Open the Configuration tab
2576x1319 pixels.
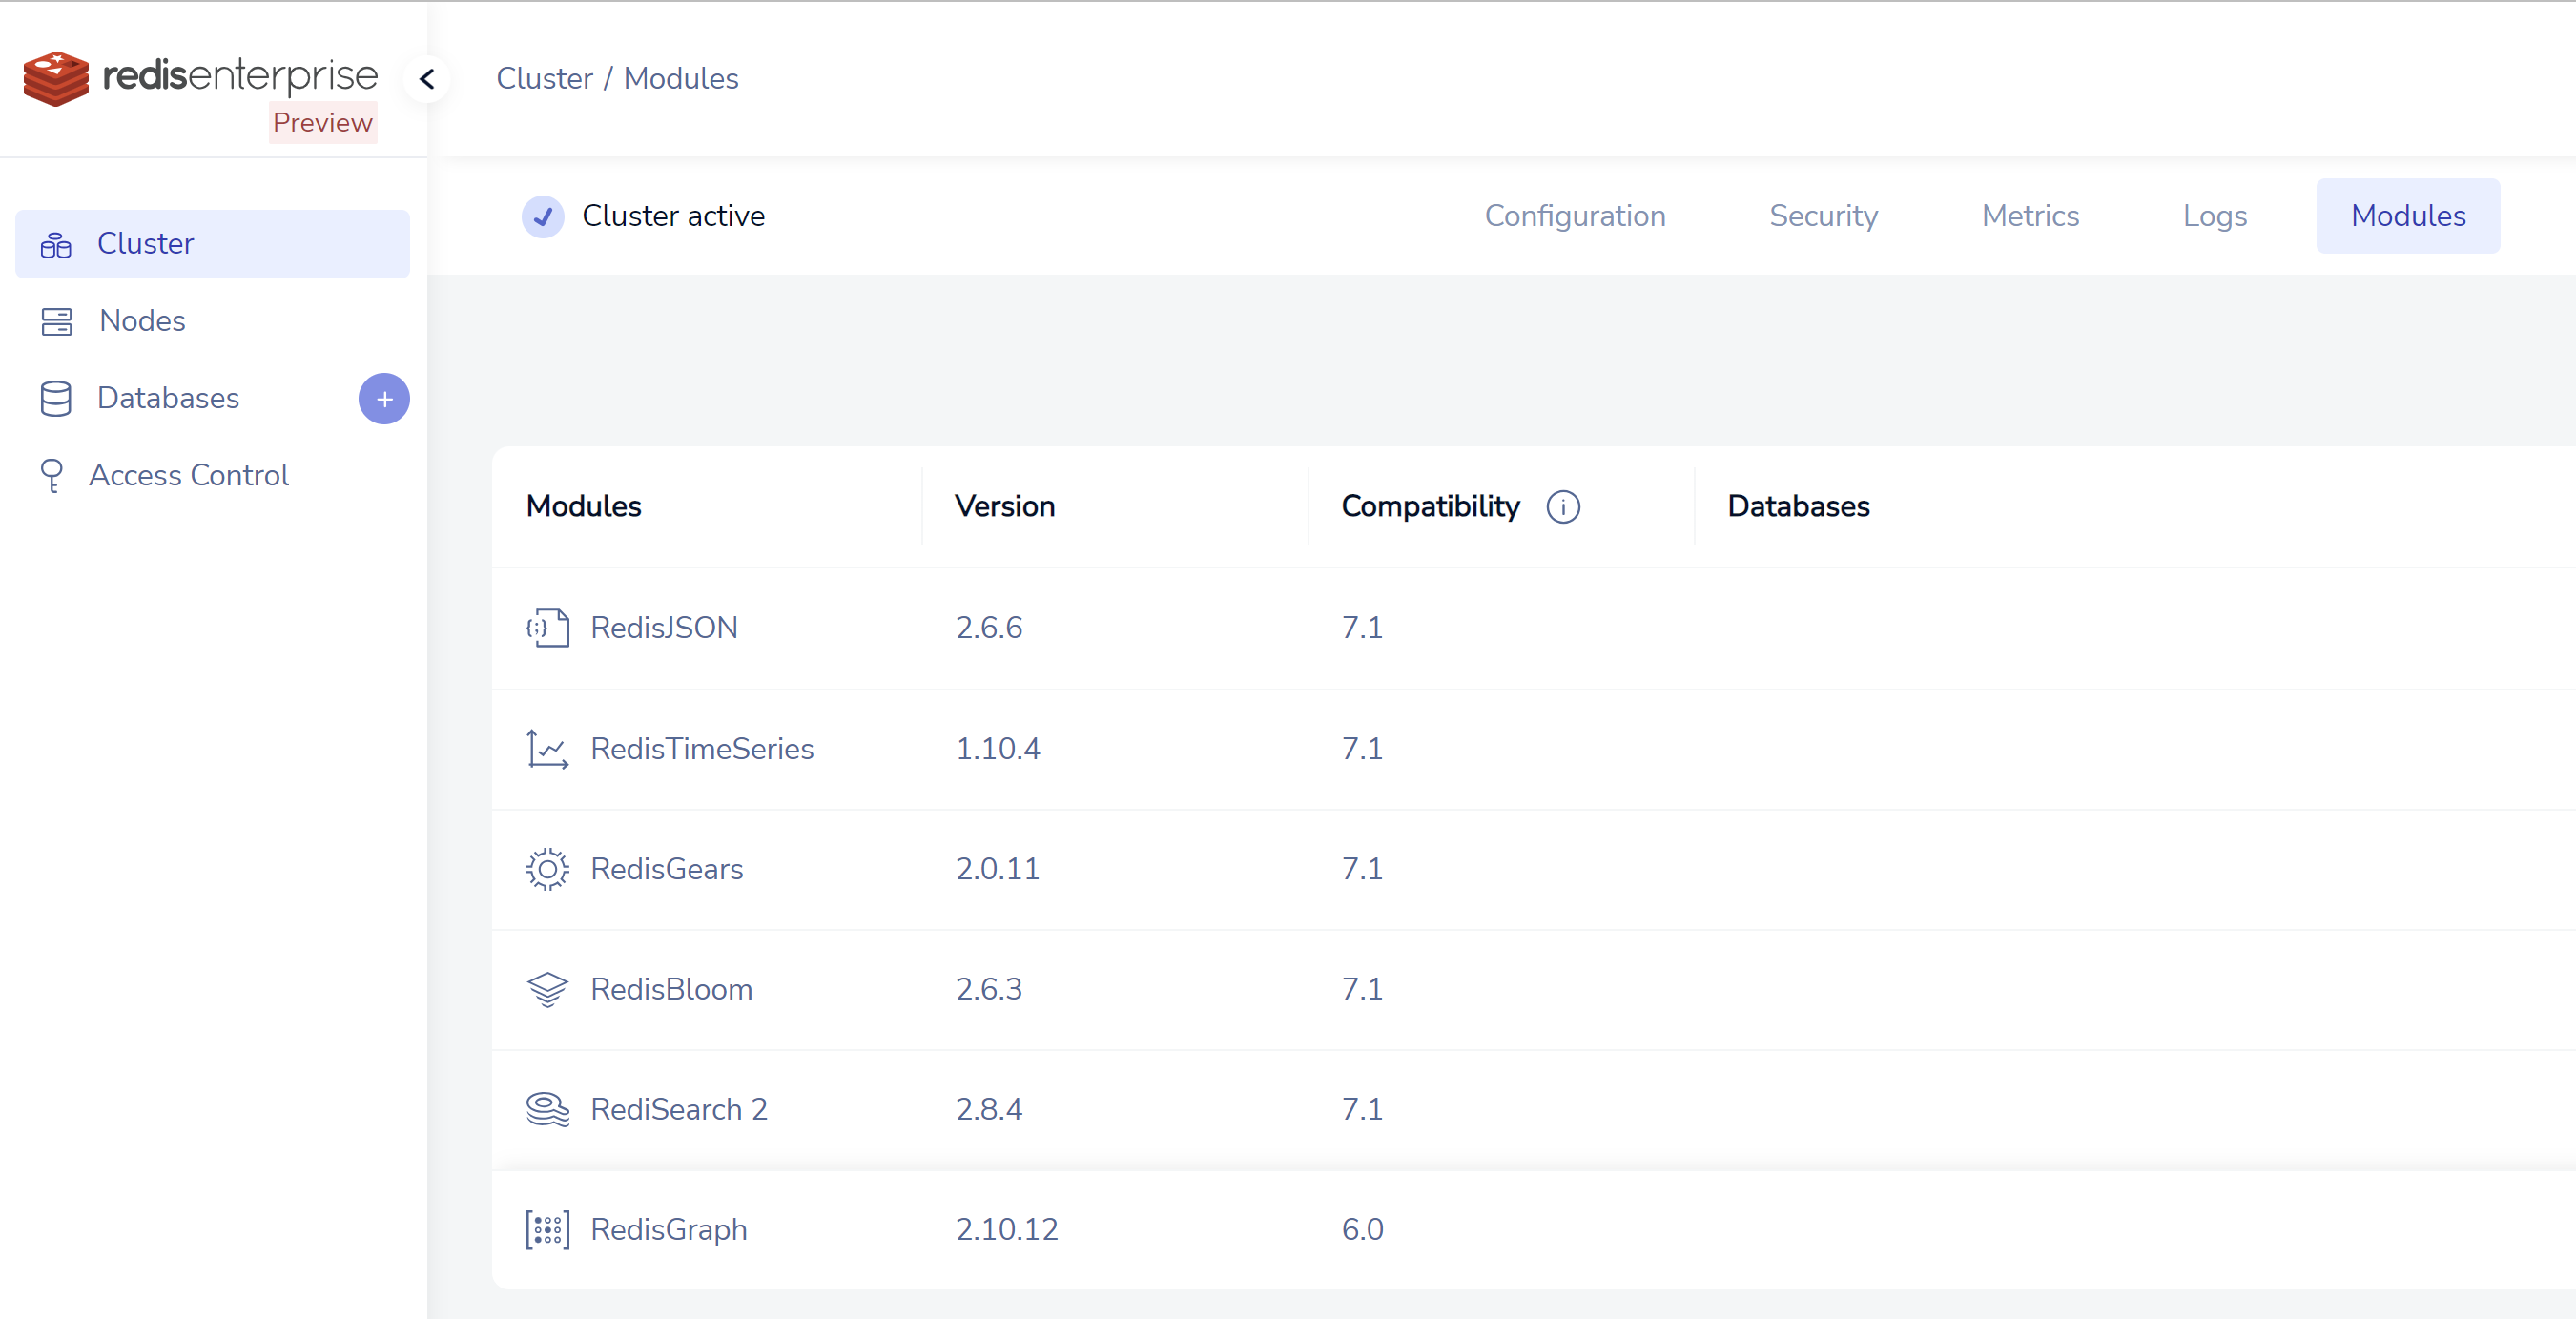tap(1574, 216)
